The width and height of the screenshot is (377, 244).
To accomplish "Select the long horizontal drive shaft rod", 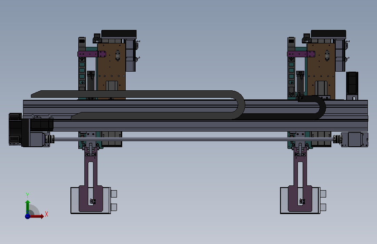I will click(194, 139).
